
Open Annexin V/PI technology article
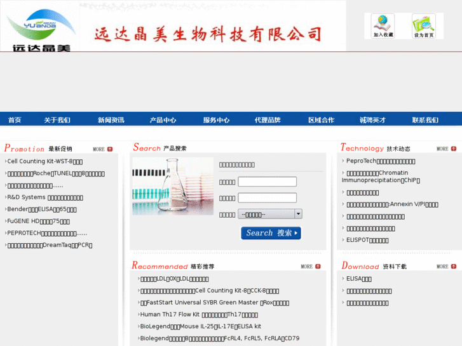click(393, 204)
